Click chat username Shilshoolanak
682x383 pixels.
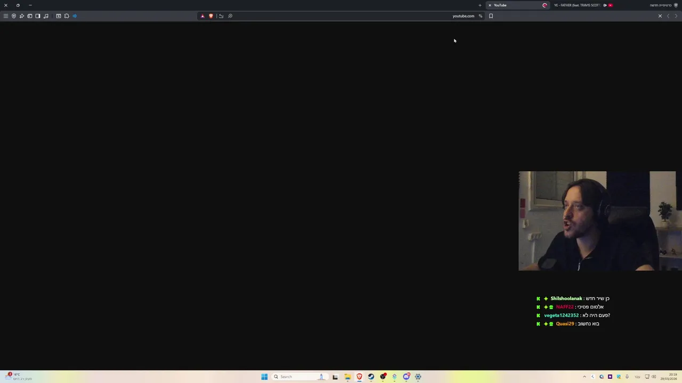point(566,298)
